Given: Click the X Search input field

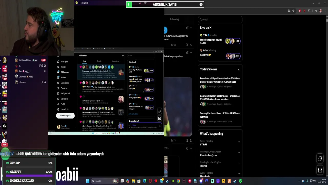Looking at the screenshot, I should 220,20.
